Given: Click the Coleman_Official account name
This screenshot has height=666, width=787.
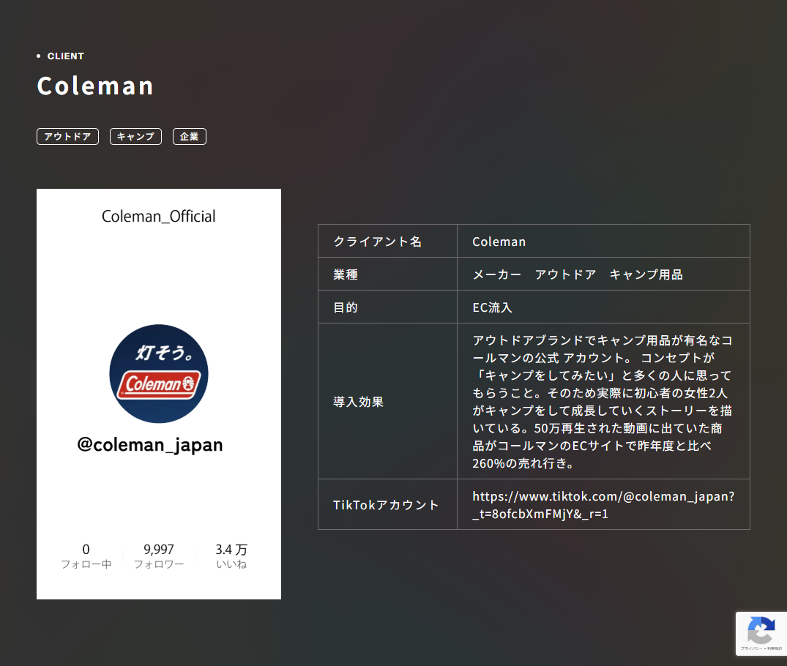Looking at the screenshot, I should [x=159, y=217].
